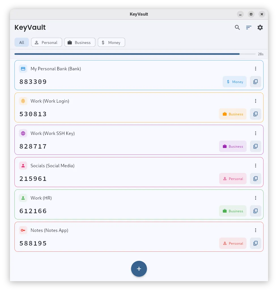This screenshot has height=292, width=278.
Task: Add a new entry with plus button
Action: (139, 269)
